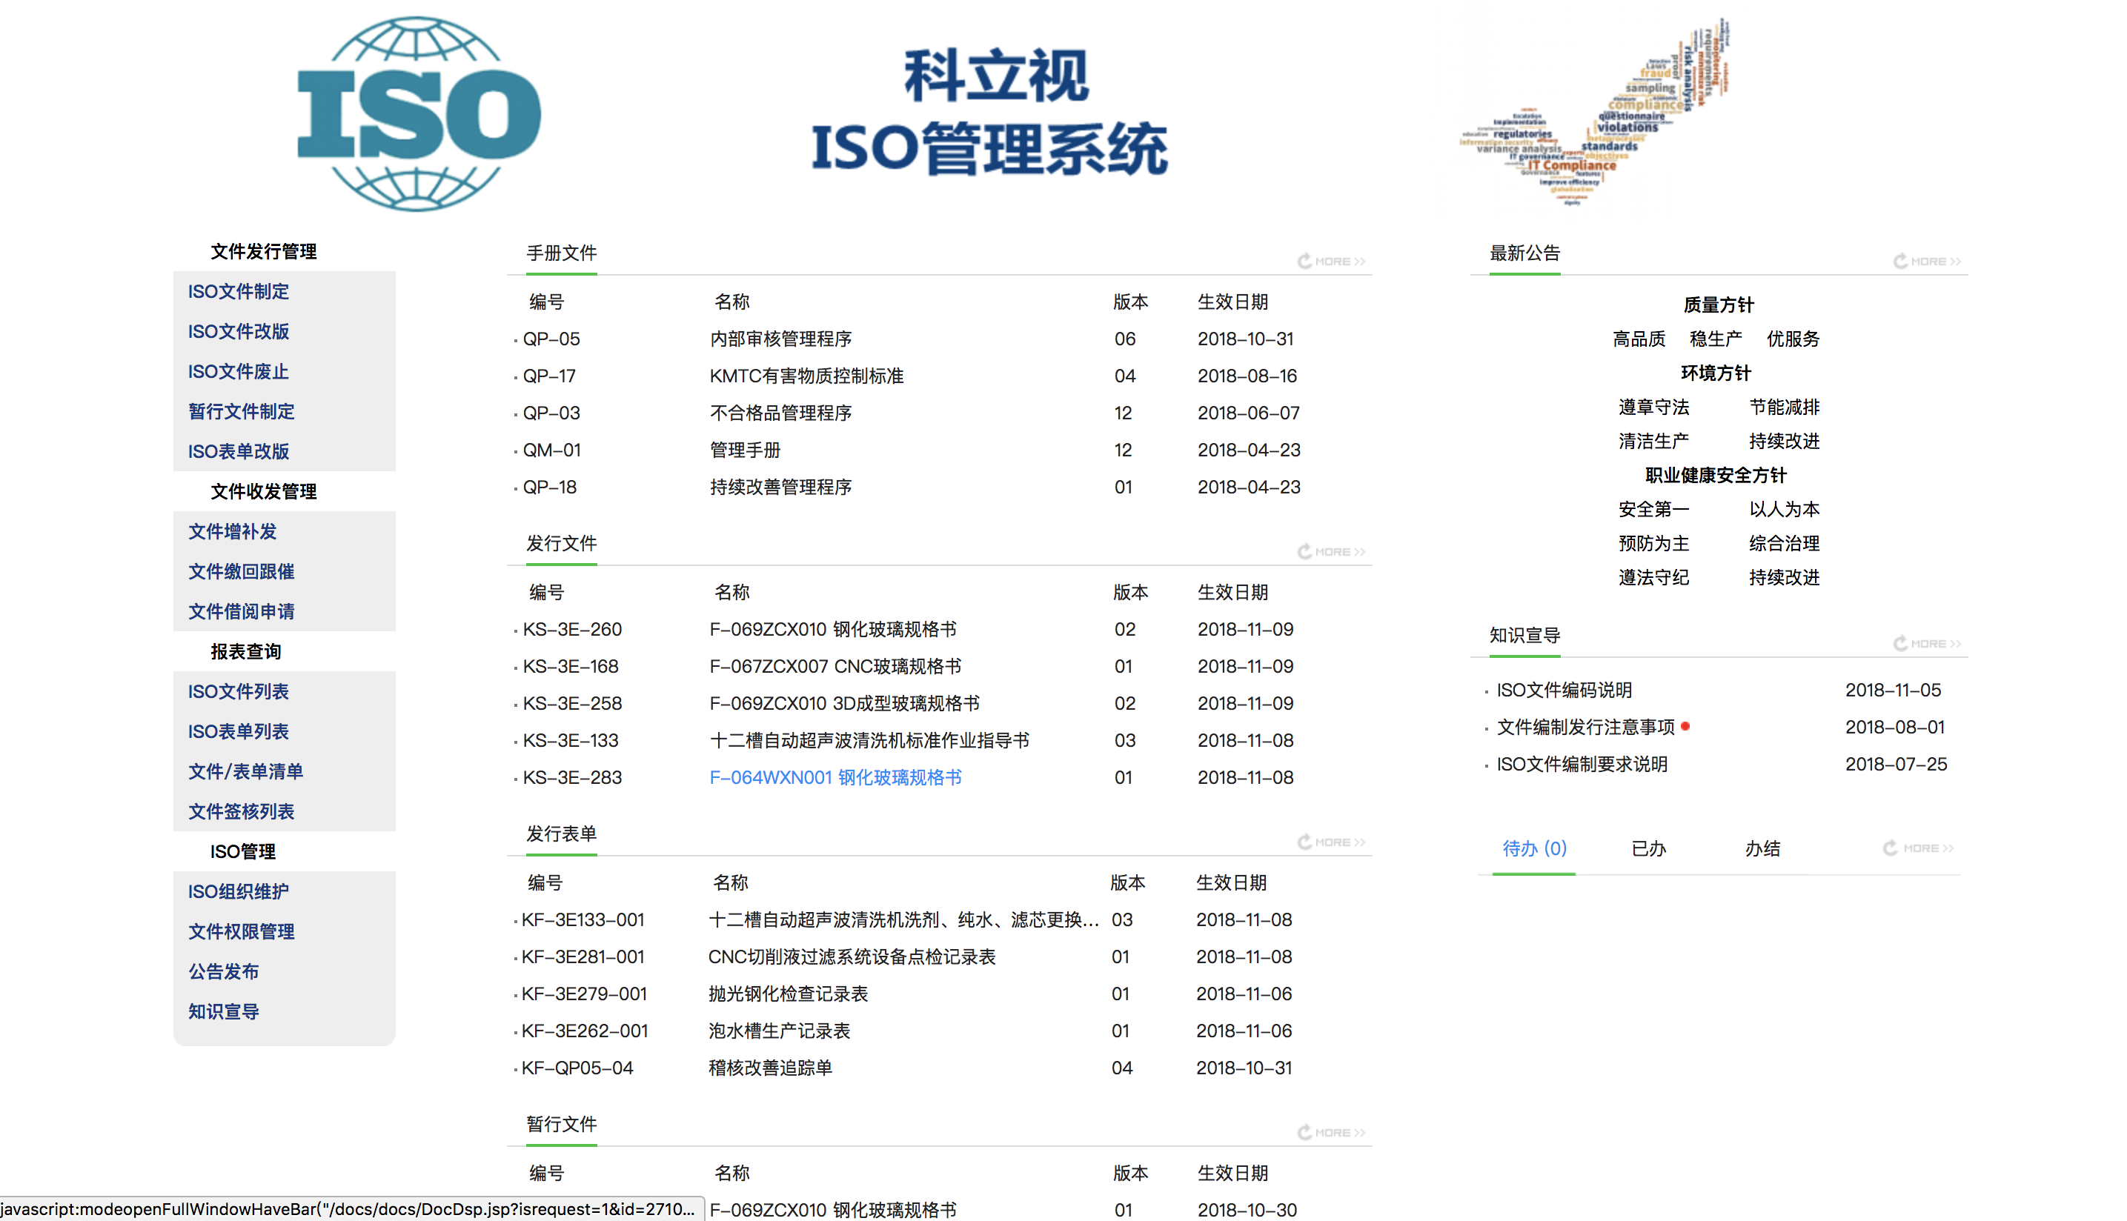Viewport: 2127px width, 1221px height.
Task: Switch to 已办 tab
Action: coord(1648,848)
